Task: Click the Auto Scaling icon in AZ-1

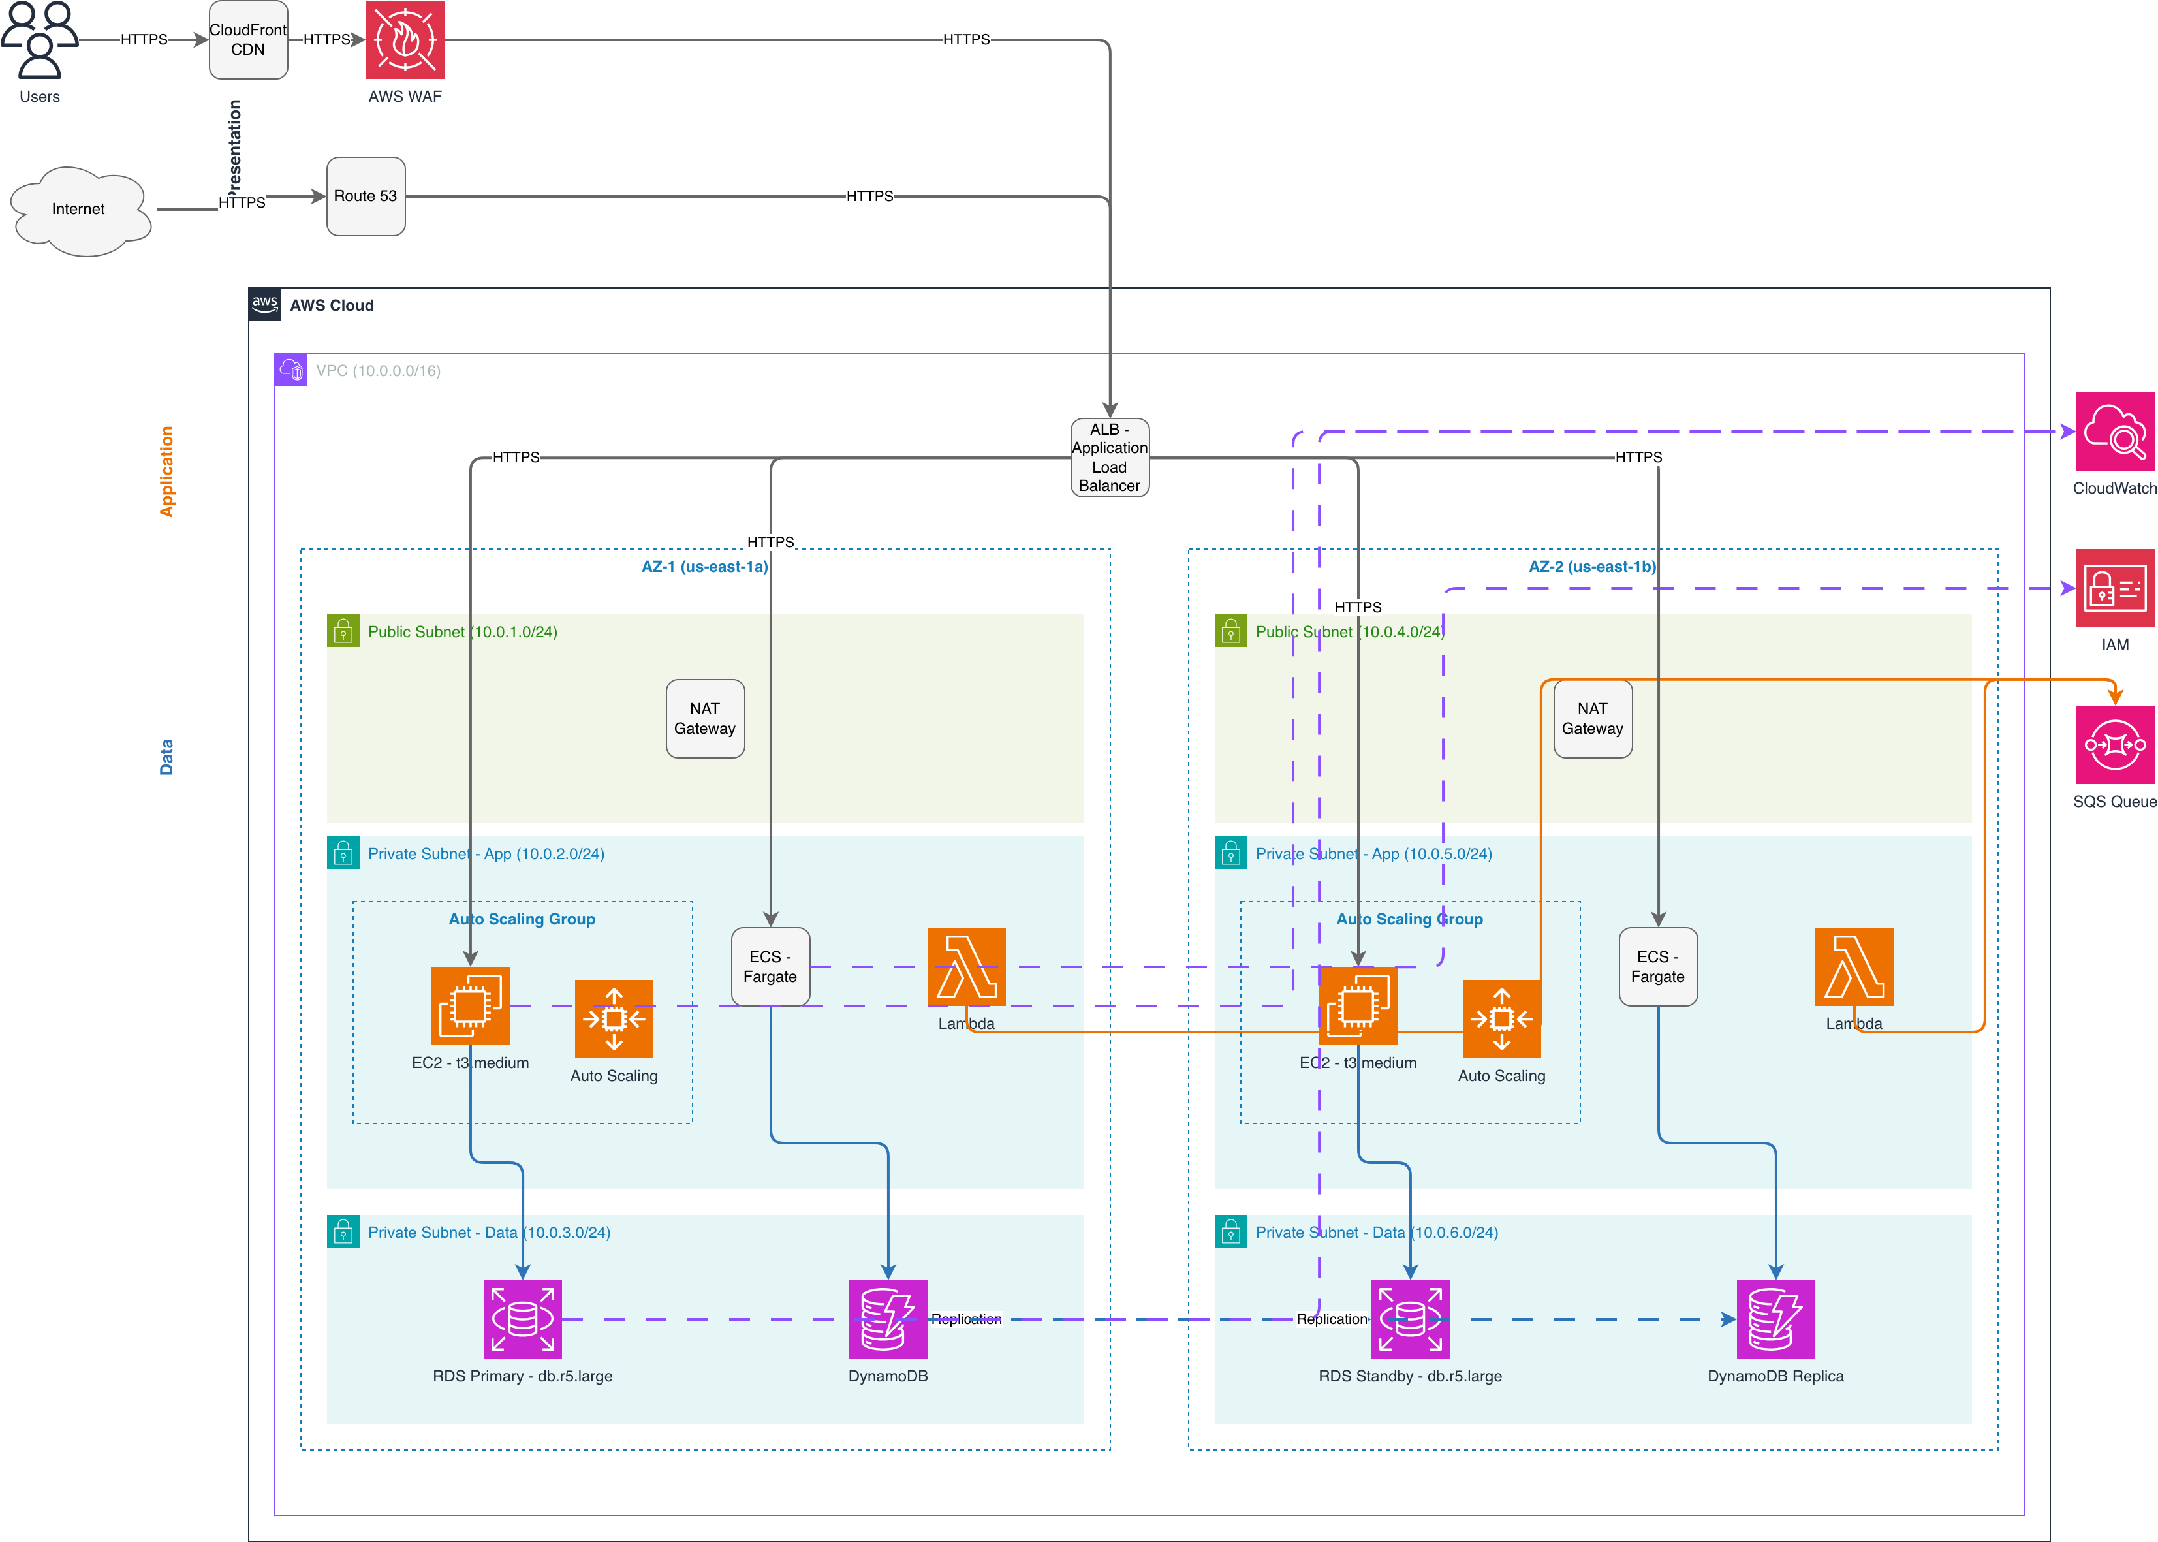Action: point(614,1019)
